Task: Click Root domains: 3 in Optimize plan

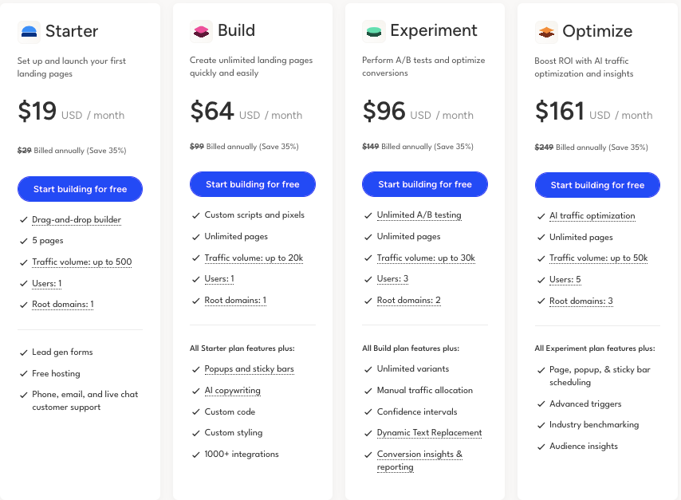Action: [581, 301]
